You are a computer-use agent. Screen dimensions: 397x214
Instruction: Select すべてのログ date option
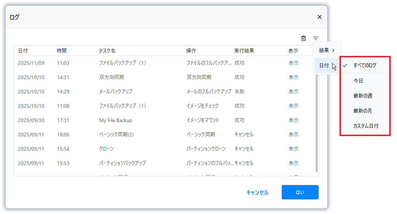click(365, 65)
